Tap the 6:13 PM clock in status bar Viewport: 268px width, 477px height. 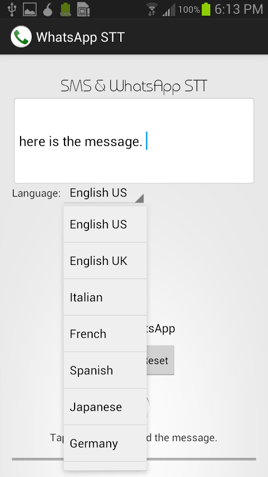238,10
